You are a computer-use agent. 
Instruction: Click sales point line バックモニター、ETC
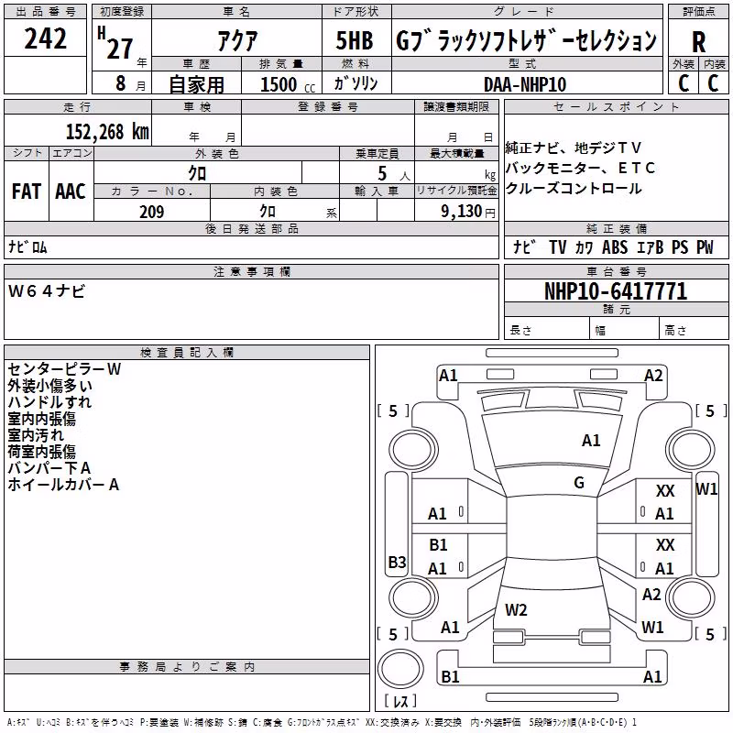(580, 169)
